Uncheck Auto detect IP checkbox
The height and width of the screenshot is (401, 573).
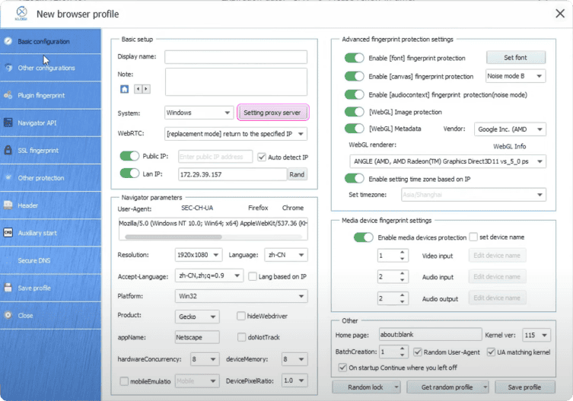tap(262, 157)
